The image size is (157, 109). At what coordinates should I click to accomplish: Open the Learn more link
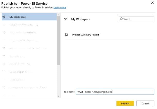point(60,7)
